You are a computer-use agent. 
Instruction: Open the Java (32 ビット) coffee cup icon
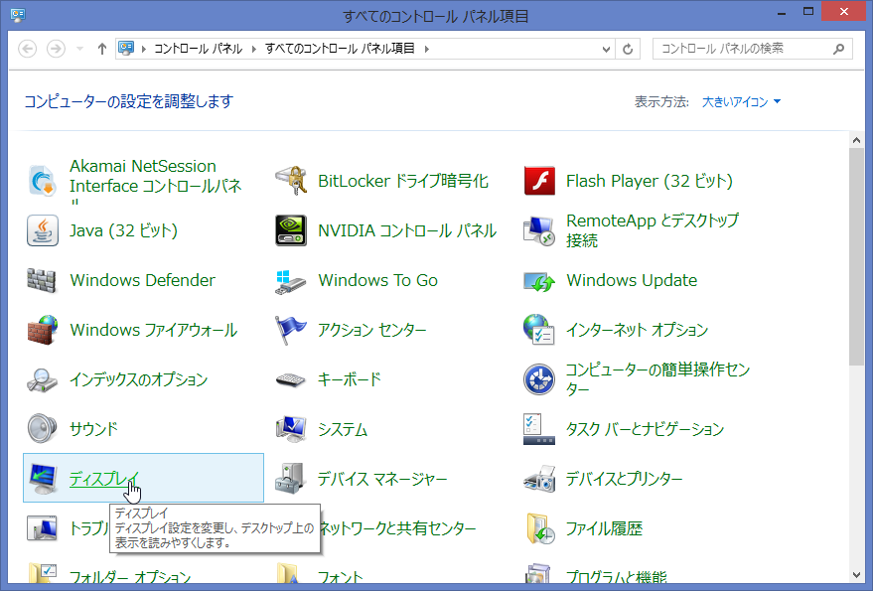click(43, 230)
